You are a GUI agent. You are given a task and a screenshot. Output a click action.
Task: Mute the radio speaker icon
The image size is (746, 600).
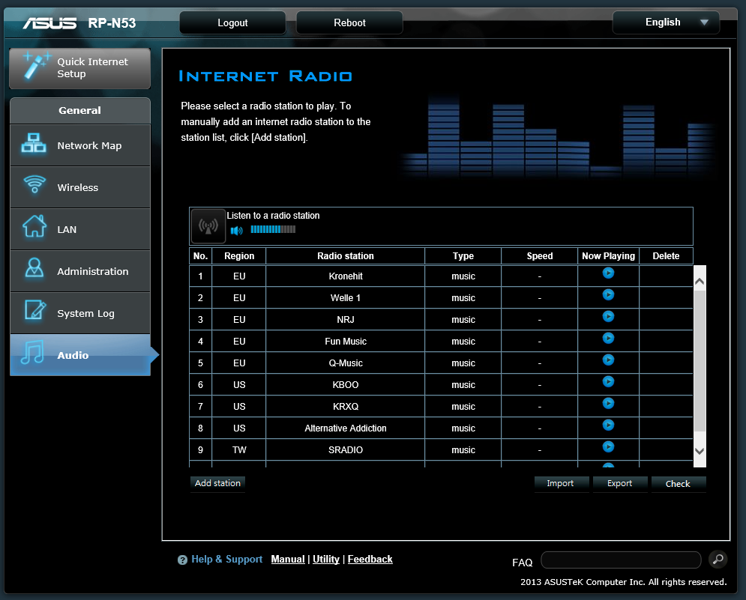(236, 231)
